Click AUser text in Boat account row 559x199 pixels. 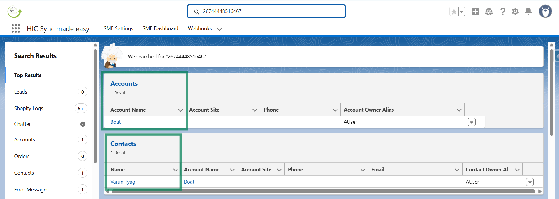[350, 122]
